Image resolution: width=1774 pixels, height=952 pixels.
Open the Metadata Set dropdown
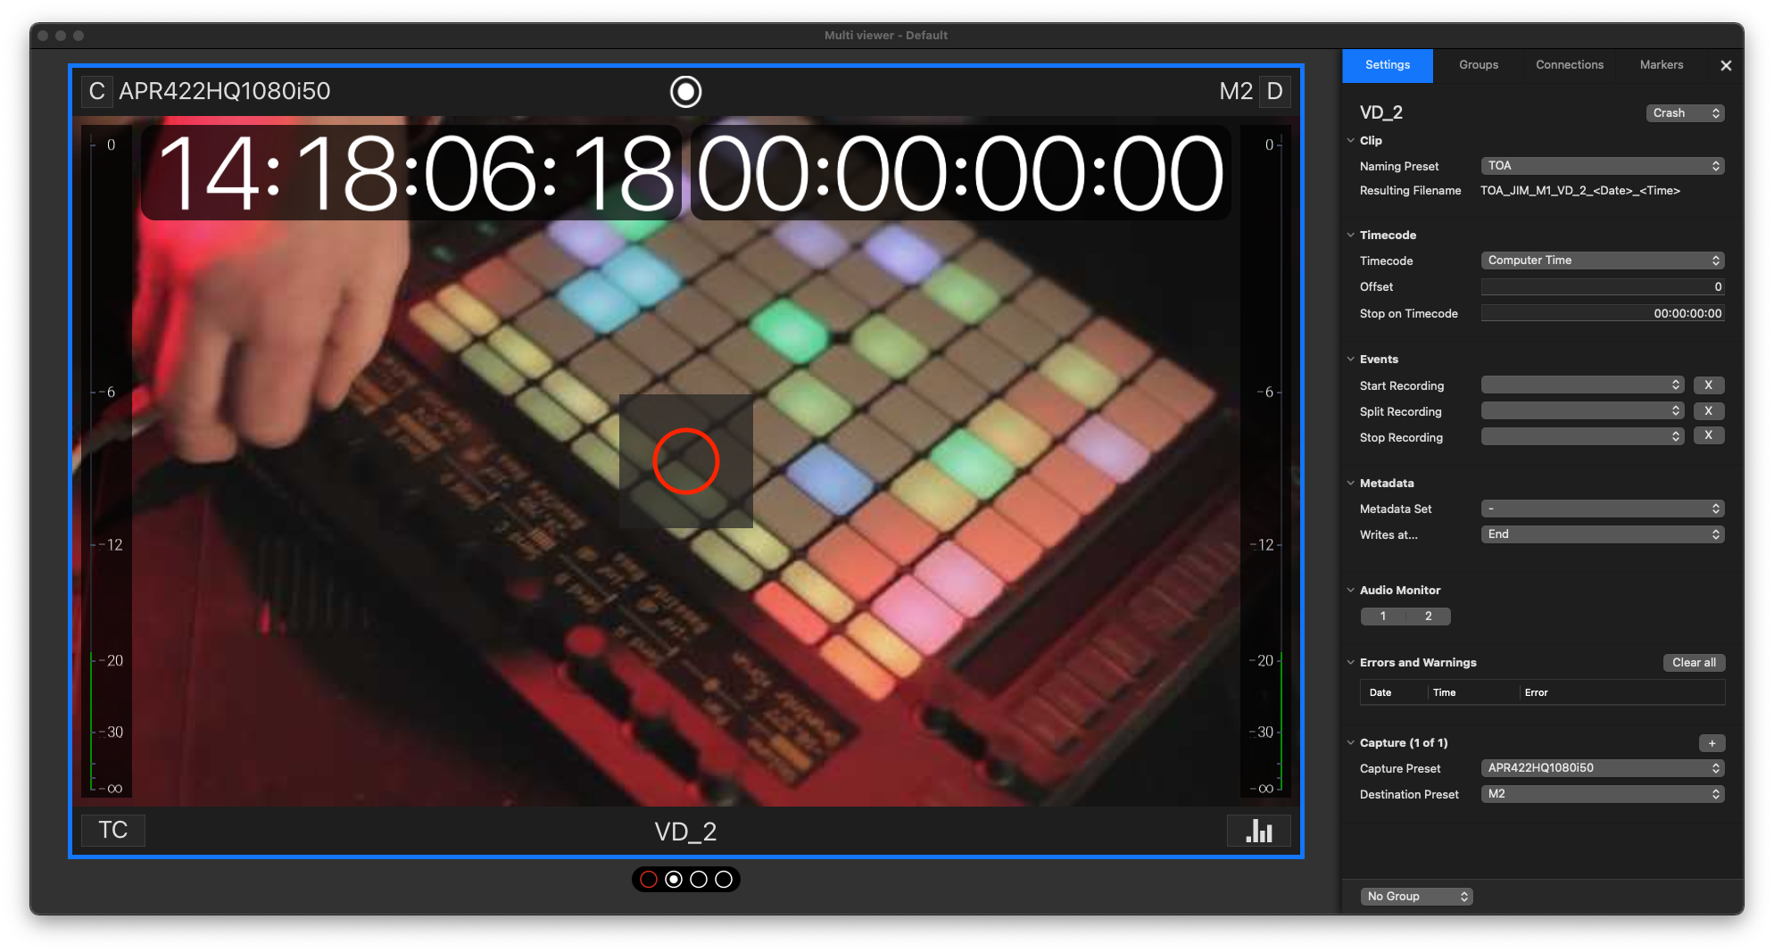click(x=1603, y=509)
